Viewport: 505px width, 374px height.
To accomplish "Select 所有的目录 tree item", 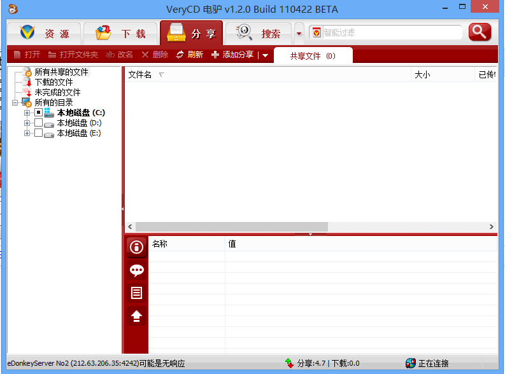I will pos(53,102).
